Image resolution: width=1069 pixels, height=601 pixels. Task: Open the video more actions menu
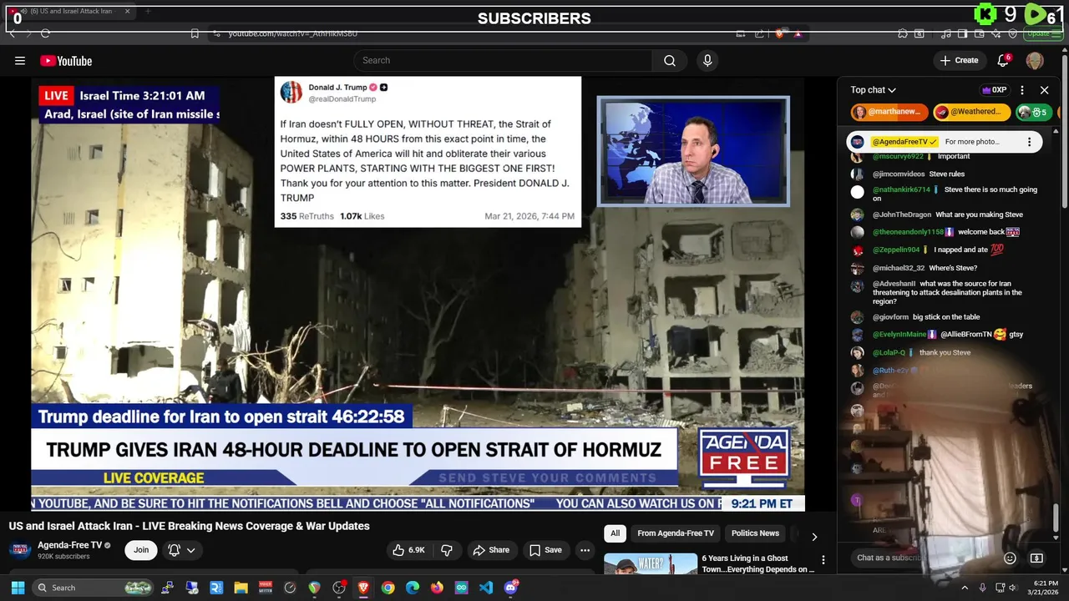coord(585,550)
